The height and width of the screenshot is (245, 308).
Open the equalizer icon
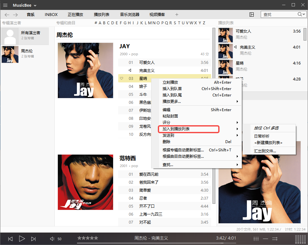(x=256, y=239)
